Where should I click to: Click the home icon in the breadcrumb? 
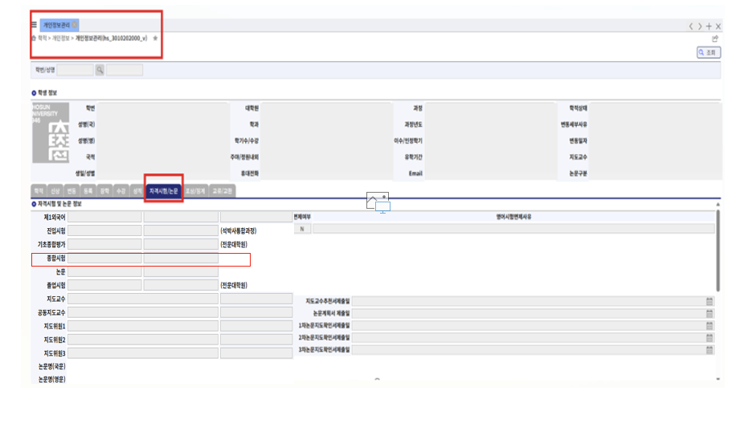(x=34, y=38)
